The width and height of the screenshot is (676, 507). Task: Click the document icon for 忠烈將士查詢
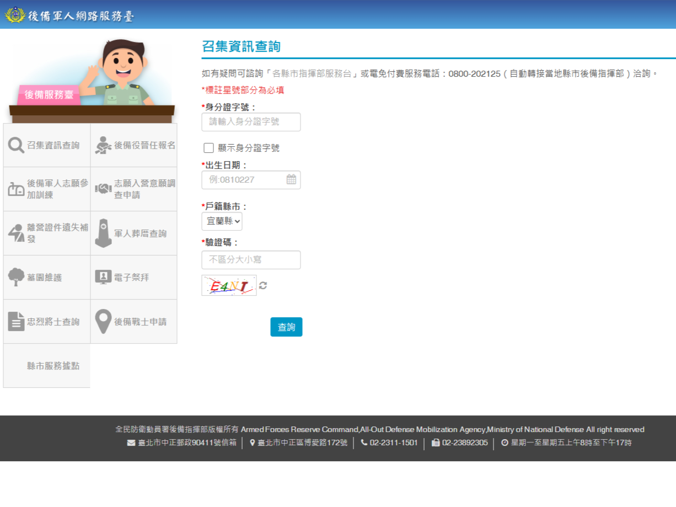coord(15,321)
